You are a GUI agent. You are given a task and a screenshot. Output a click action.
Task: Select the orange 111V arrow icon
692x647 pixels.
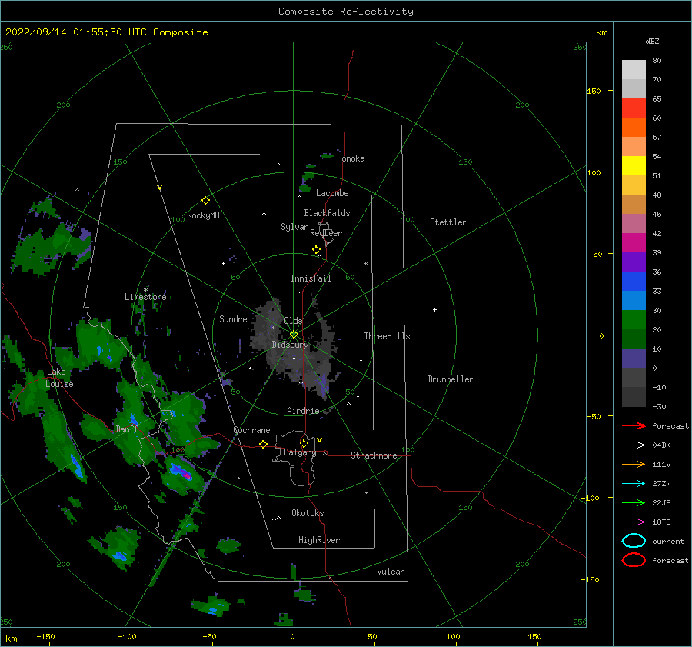pyautogui.click(x=634, y=464)
